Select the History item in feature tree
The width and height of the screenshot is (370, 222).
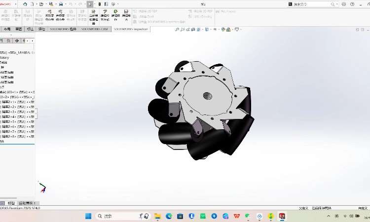tap(4, 57)
